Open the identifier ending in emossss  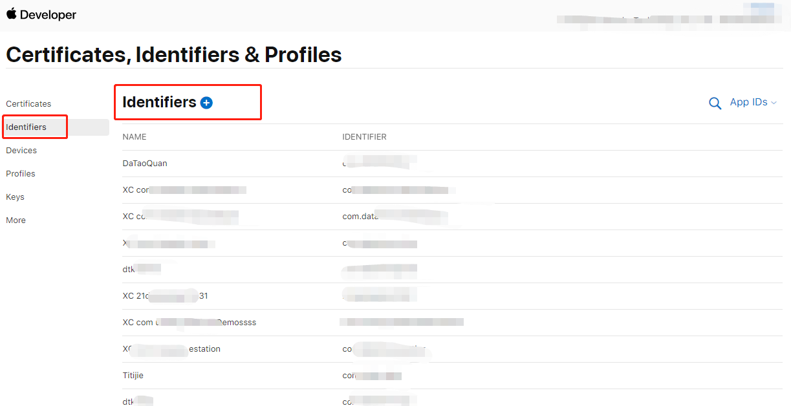452,323
